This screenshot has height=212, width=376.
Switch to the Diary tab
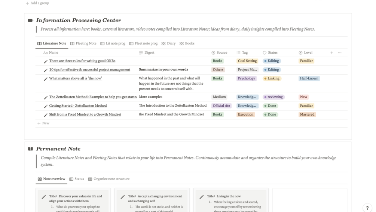[x=168, y=43]
